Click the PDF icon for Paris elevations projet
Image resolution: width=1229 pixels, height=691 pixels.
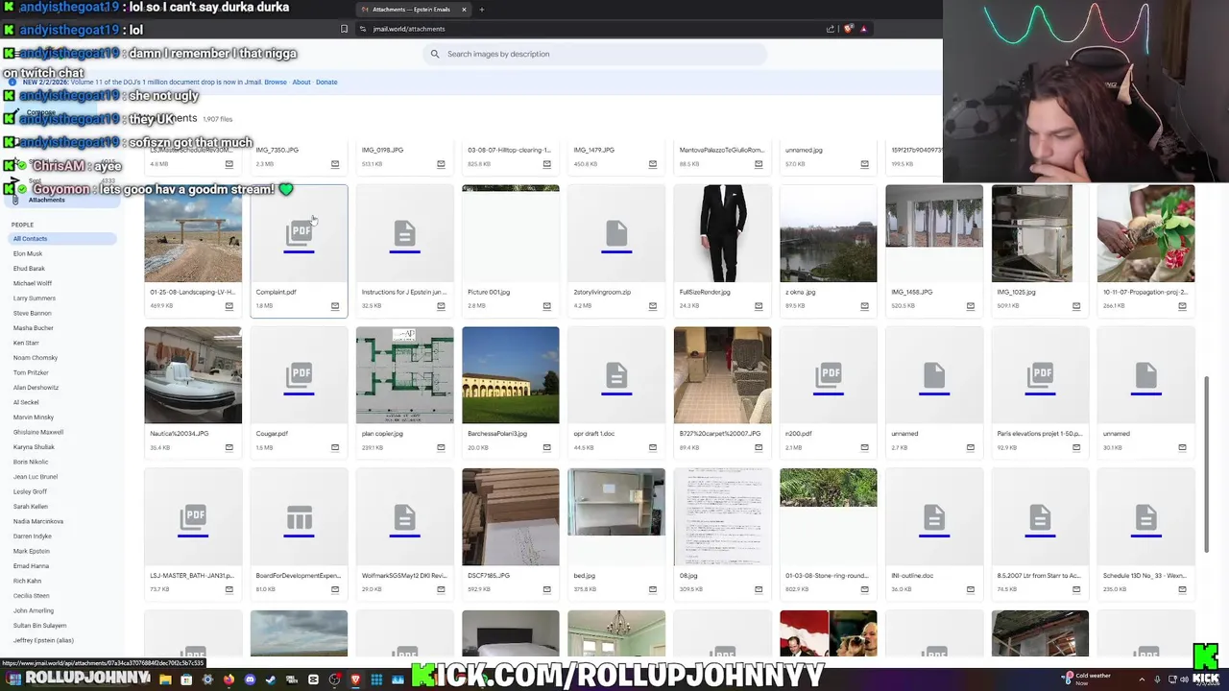(1040, 375)
